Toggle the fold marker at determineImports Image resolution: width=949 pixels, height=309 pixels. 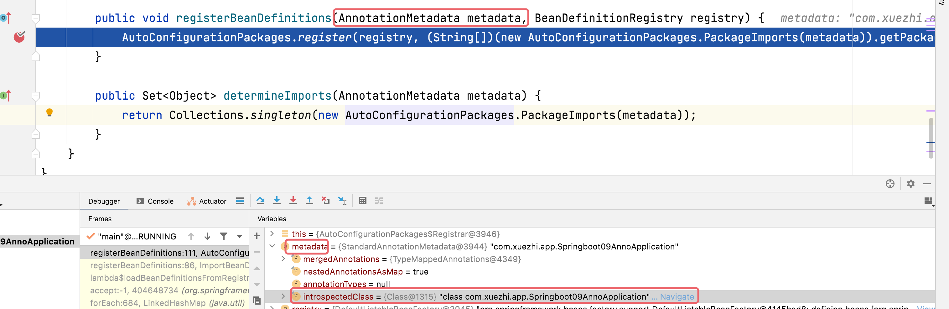[x=36, y=96]
